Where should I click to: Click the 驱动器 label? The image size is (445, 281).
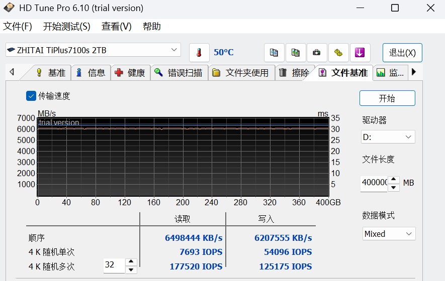(x=374, y=120)
